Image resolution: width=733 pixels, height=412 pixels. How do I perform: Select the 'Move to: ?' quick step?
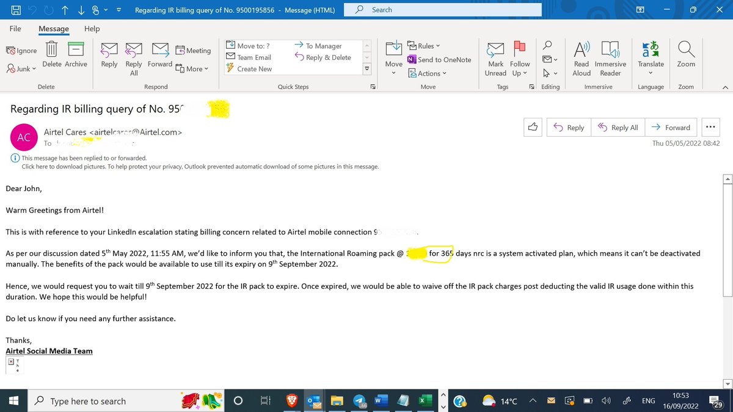(x=248, y=46)
